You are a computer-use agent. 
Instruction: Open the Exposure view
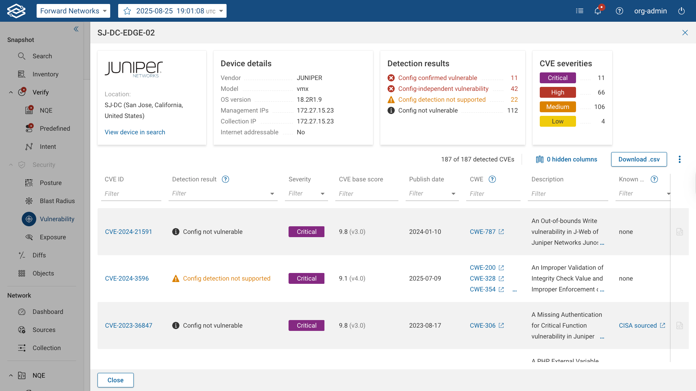click(x=53, y=237)
